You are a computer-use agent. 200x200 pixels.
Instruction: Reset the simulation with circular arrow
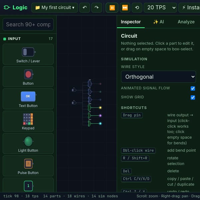point(137,8)
